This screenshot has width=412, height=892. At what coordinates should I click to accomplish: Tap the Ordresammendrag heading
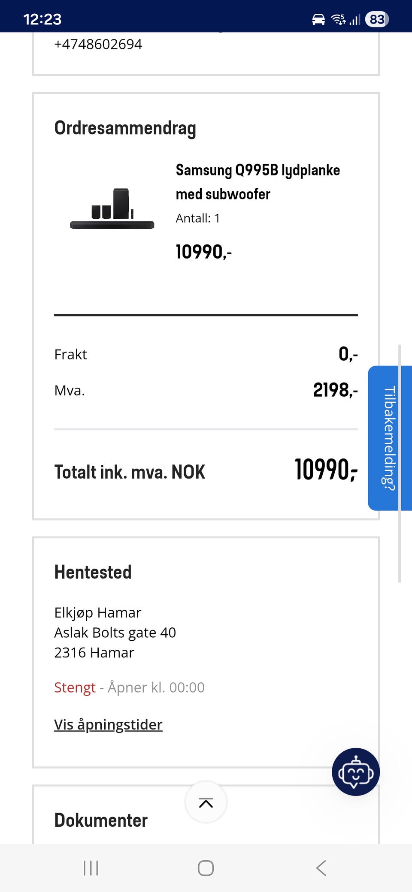click(x=125, y=128)
